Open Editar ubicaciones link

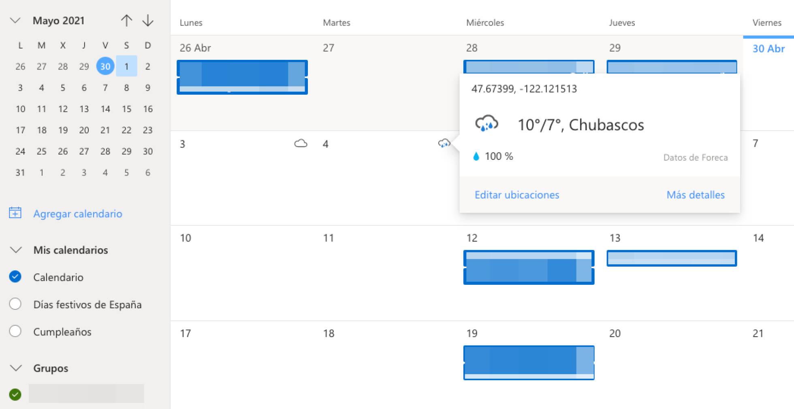[517, 195]
